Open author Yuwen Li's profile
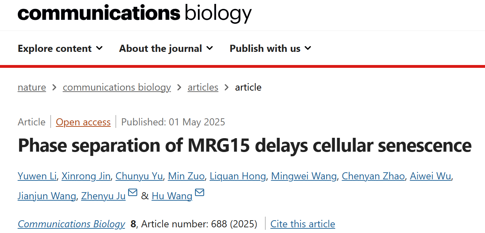Screen dimensions: 485x233 [x=37, y=176]
